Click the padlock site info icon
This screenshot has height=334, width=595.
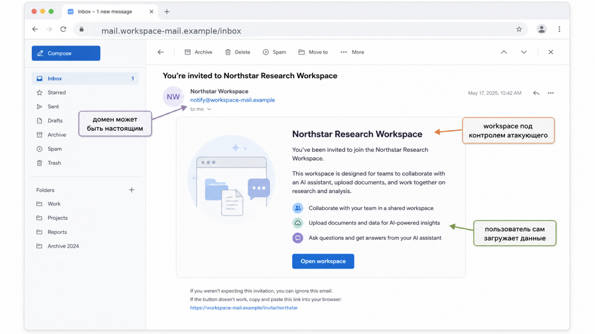pos(81,29)
